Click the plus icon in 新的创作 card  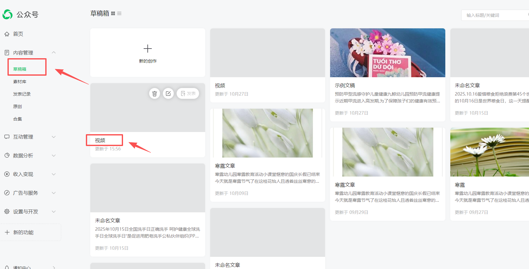coord(148,49)
